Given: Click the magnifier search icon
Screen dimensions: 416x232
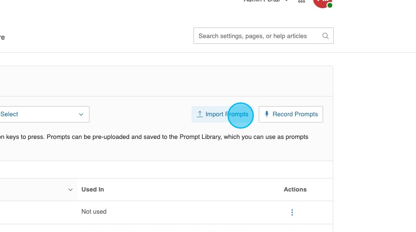Looking at the screenshot, I should pyautogui.click(x=326, y=36).
